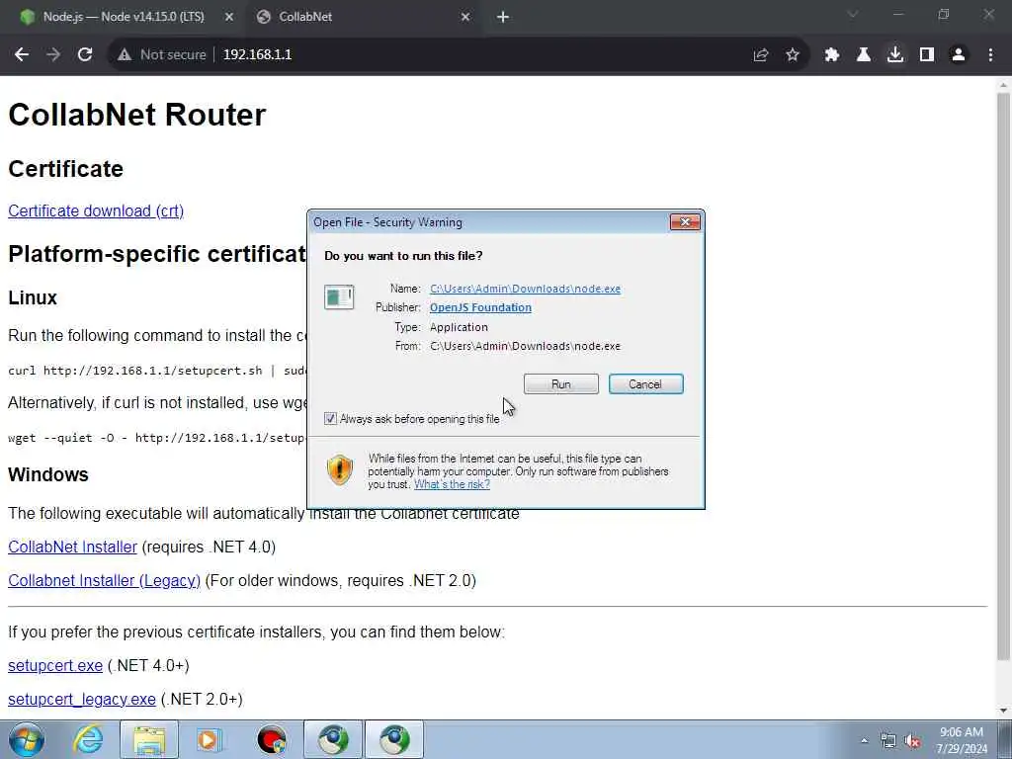Viewport: 1012px width, 759px height.
Task: Reload the page with the refresh icon
Action: point(85,55)
